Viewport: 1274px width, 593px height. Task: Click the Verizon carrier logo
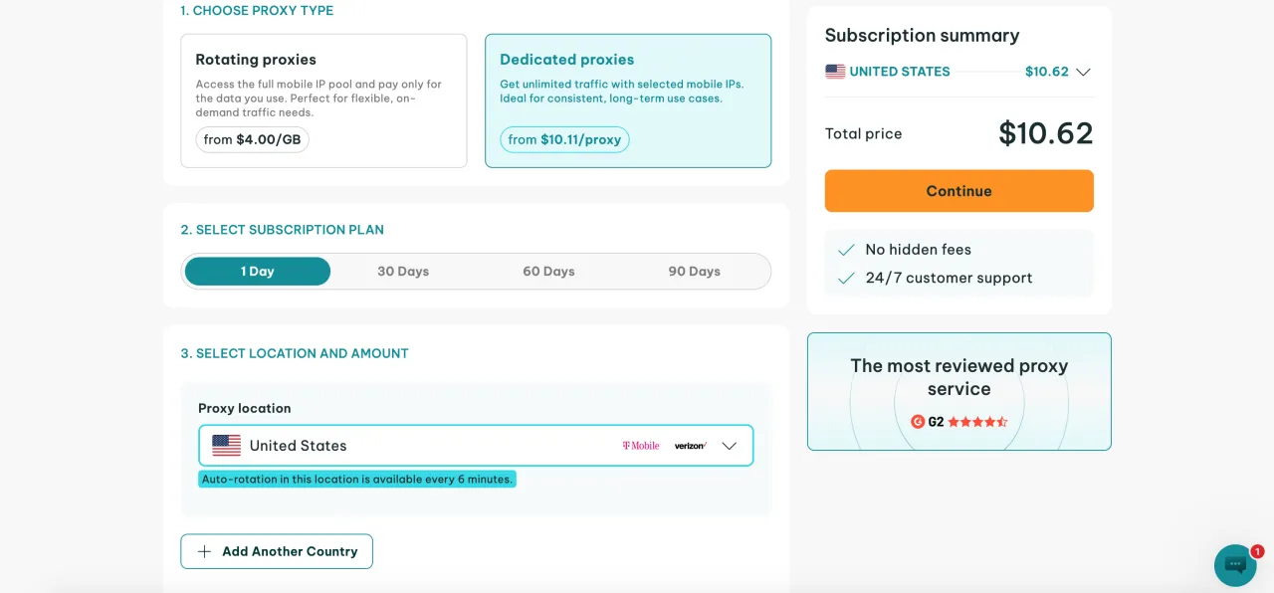690,446
